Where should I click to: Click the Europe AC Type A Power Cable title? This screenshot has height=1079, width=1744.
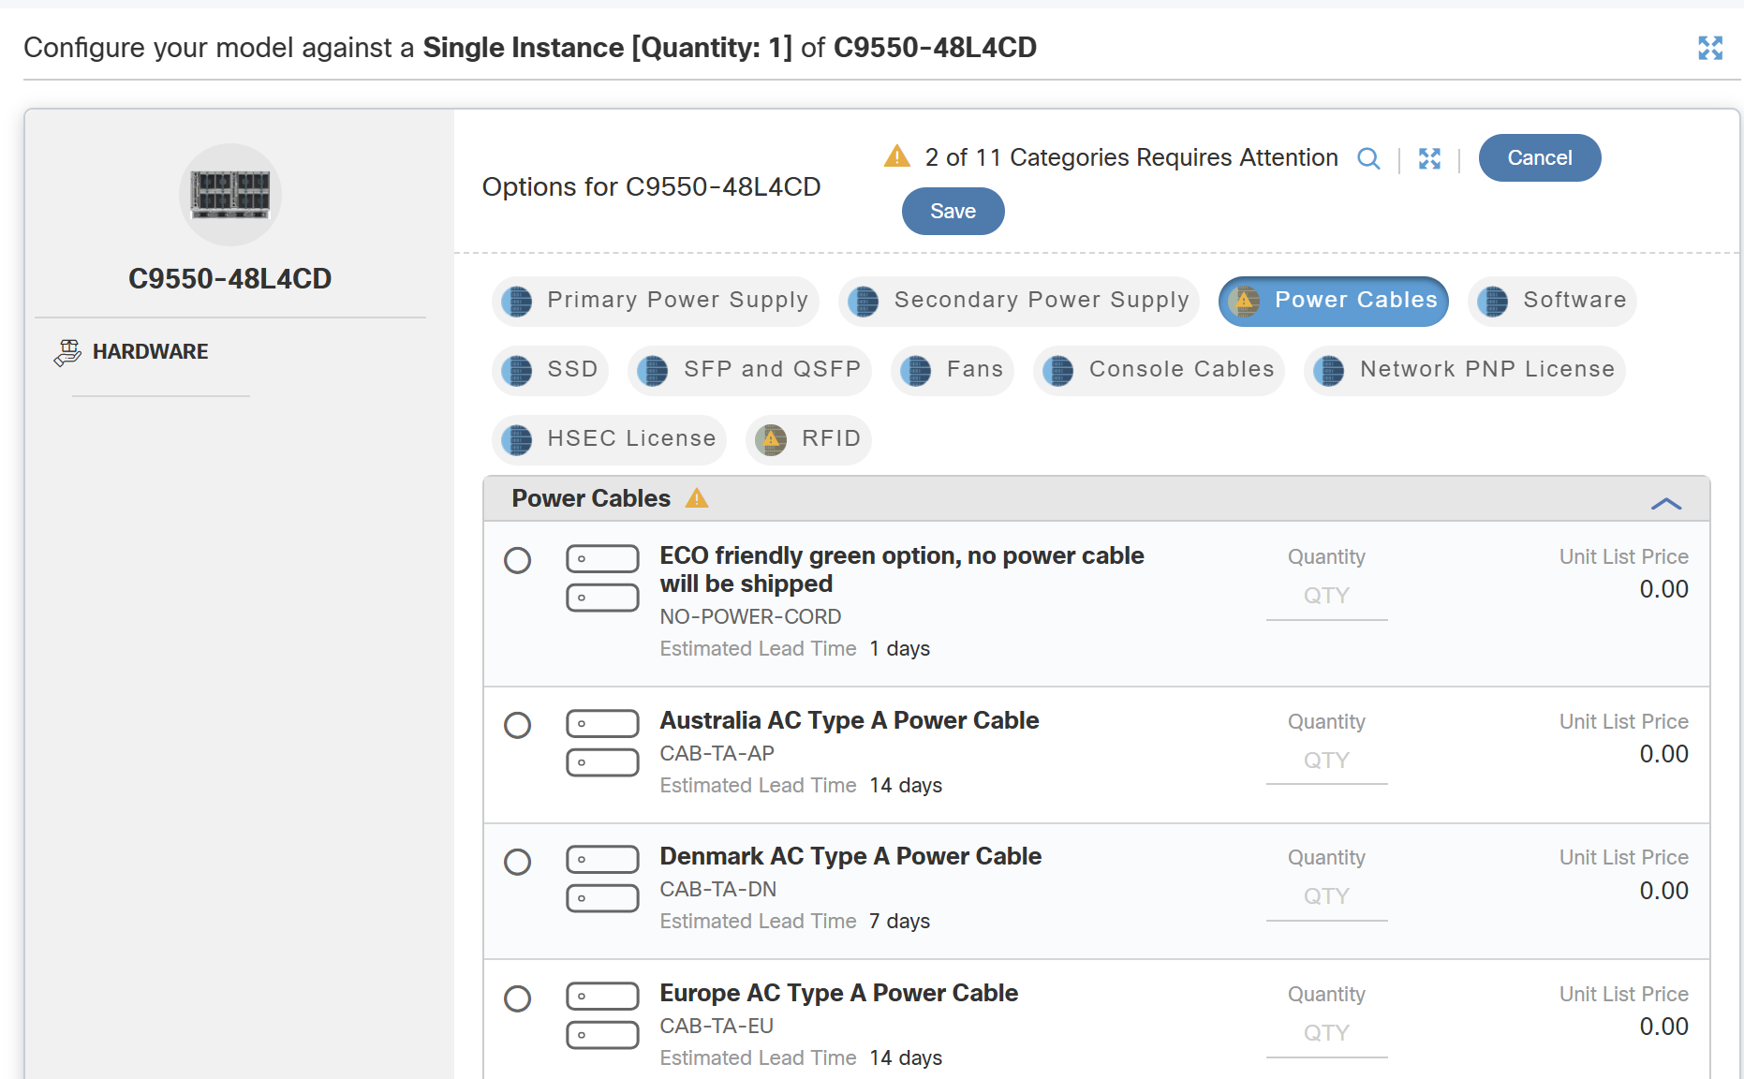click(x=839, y=993)
